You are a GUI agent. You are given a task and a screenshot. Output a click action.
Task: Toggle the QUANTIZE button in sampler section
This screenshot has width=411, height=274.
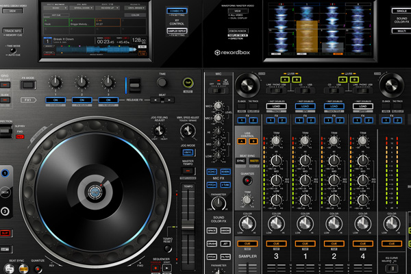[x=247, y=180]
